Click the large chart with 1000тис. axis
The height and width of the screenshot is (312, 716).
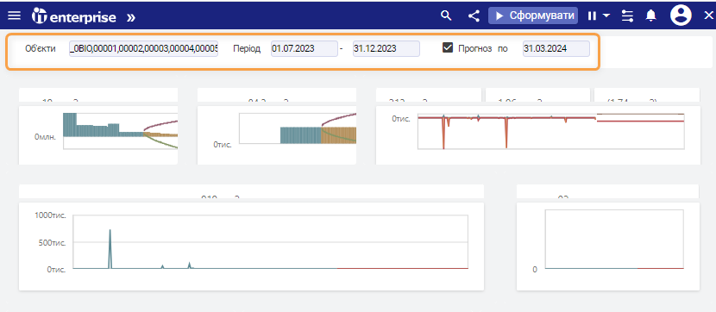251,246
